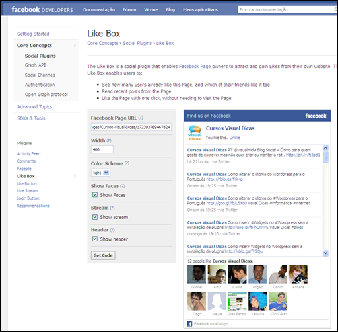Click the Facebook Developers logo

pyautogui.click(x=42, y=9)
